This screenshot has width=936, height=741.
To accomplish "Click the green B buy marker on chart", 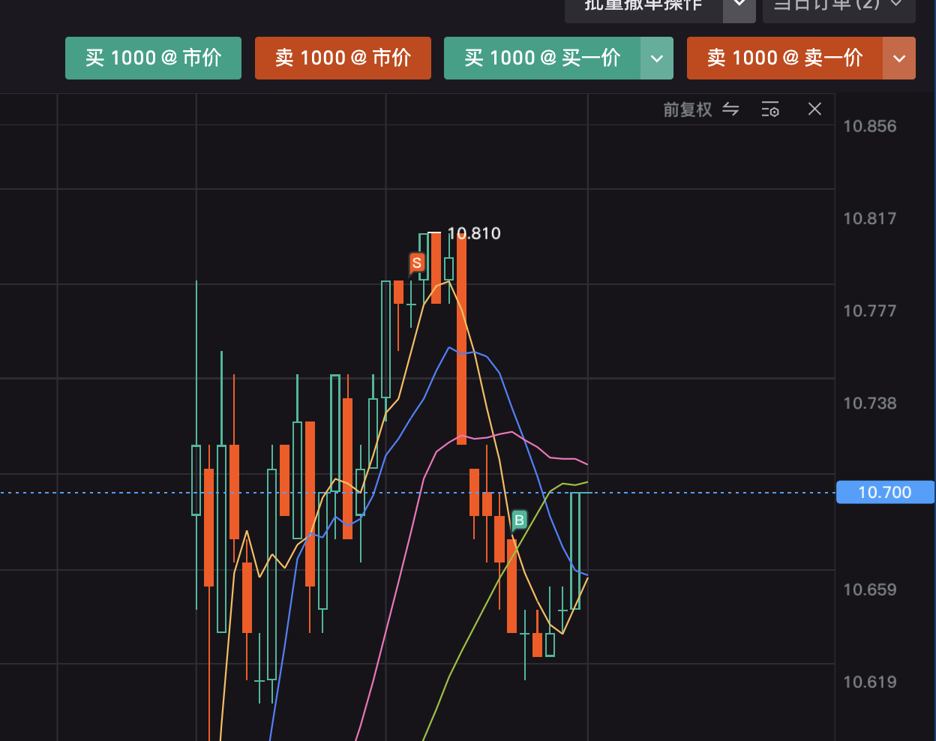I will pos(519,520).
